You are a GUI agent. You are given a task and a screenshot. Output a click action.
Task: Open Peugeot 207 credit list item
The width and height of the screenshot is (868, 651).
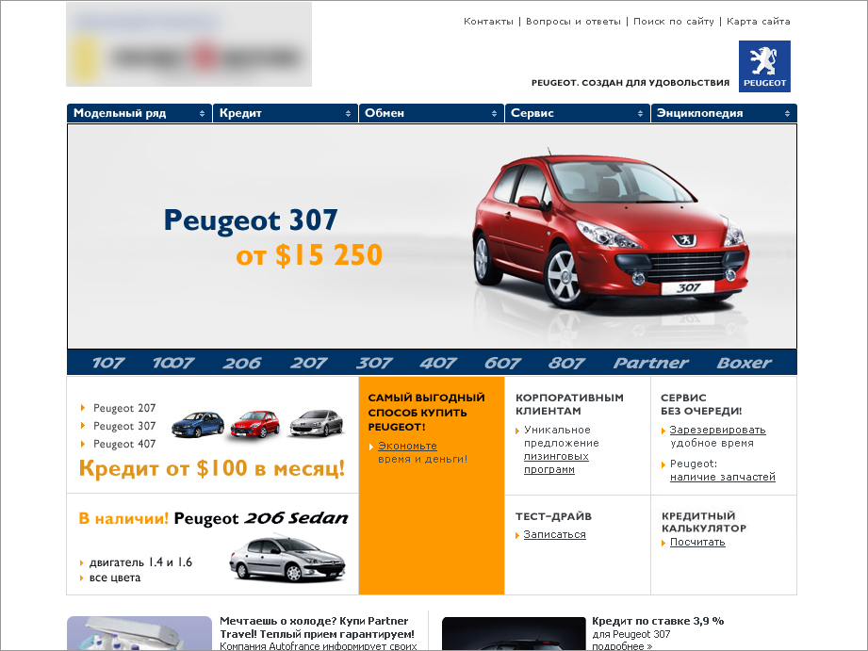pyautogui.click(x=124, y=408)
